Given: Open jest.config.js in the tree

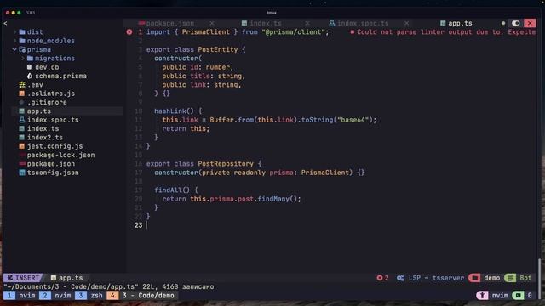Looking at the screenshot, I should tap(54, 146).
